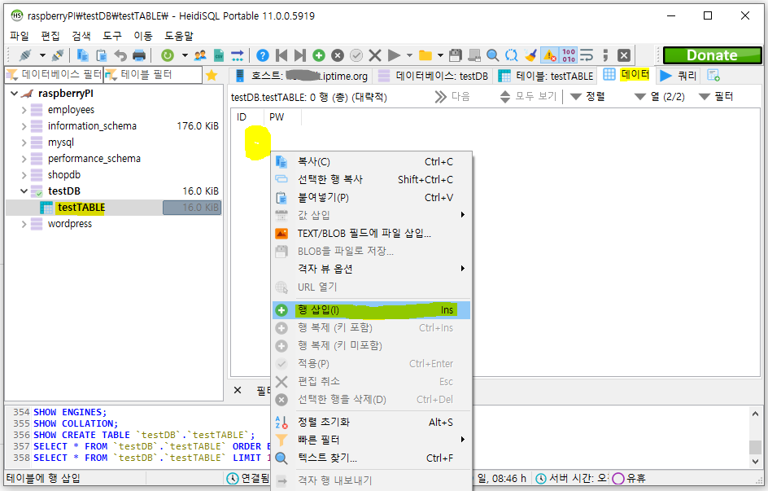Click the green Donate button
Image resolution: width=768 pixels, height=491 pixels.
pyautogui.click(x=712, y=55)
